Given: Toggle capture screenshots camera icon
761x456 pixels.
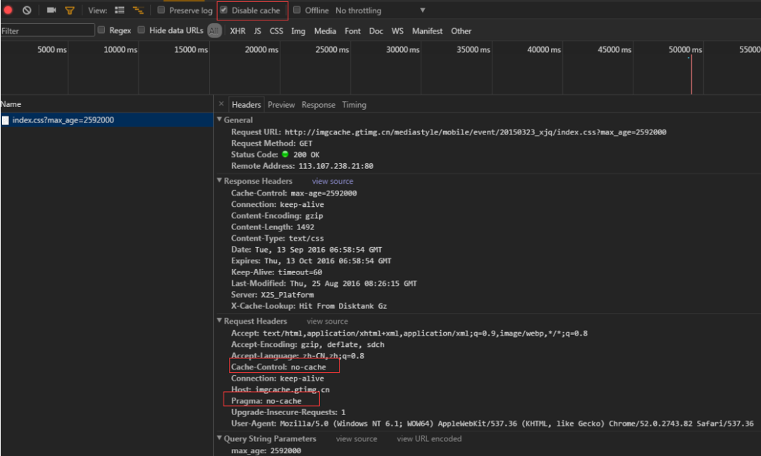Looking at the screenshot, I should pyautogui.click(x=51, y=10).
